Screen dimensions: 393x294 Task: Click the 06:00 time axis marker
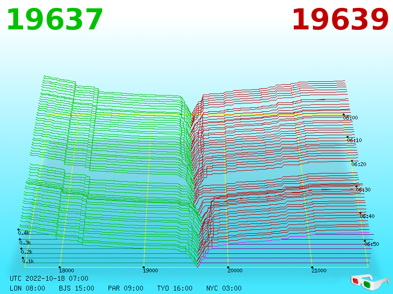point(351,118)
